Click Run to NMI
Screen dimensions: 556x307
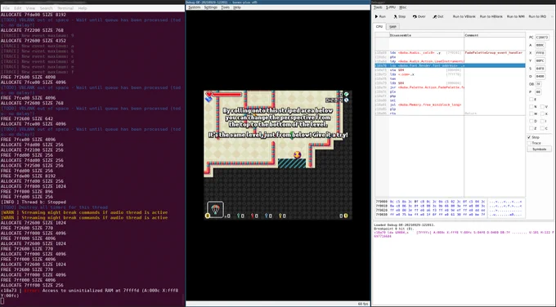[x=516, y=16]
